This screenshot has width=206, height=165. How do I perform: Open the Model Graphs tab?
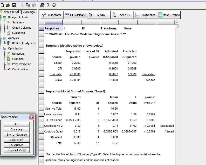pyautogui.click(x=169, y=15)
